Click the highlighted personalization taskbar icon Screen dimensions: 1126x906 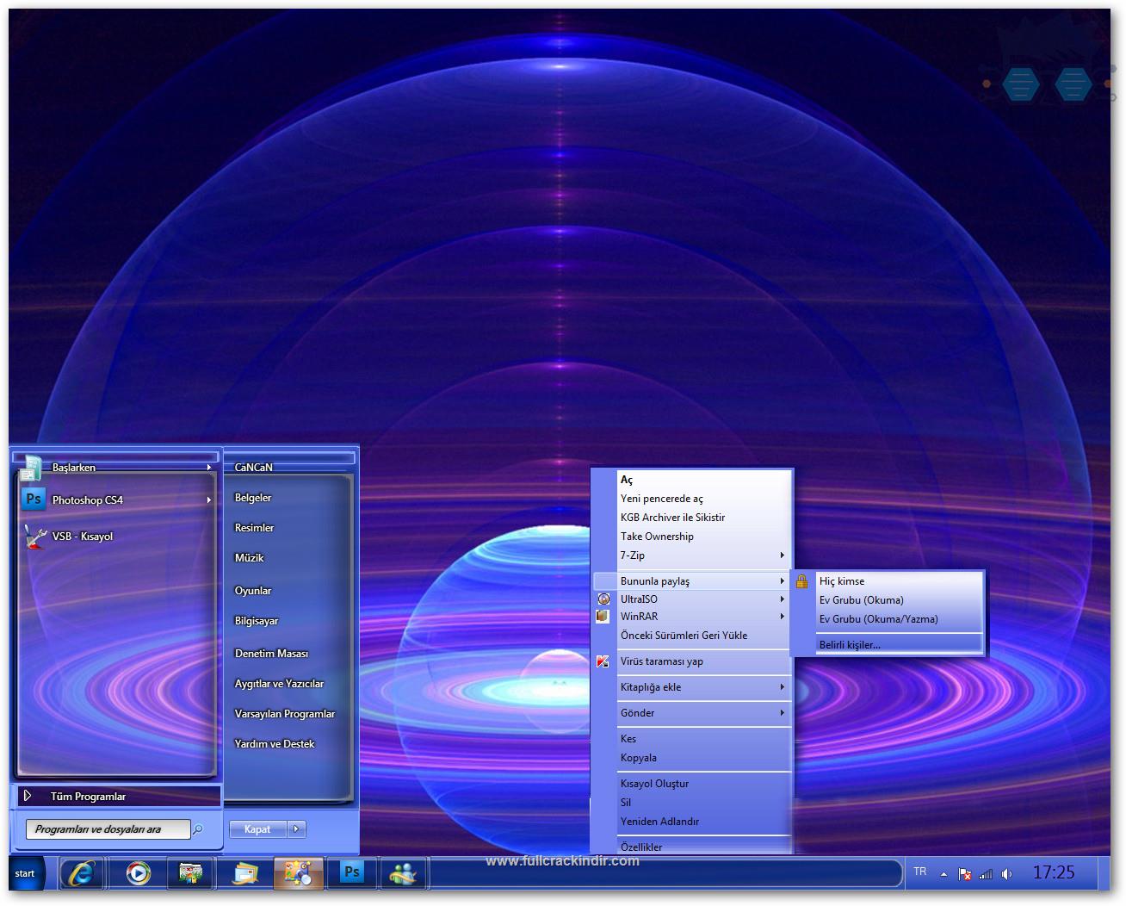point(298,873)
